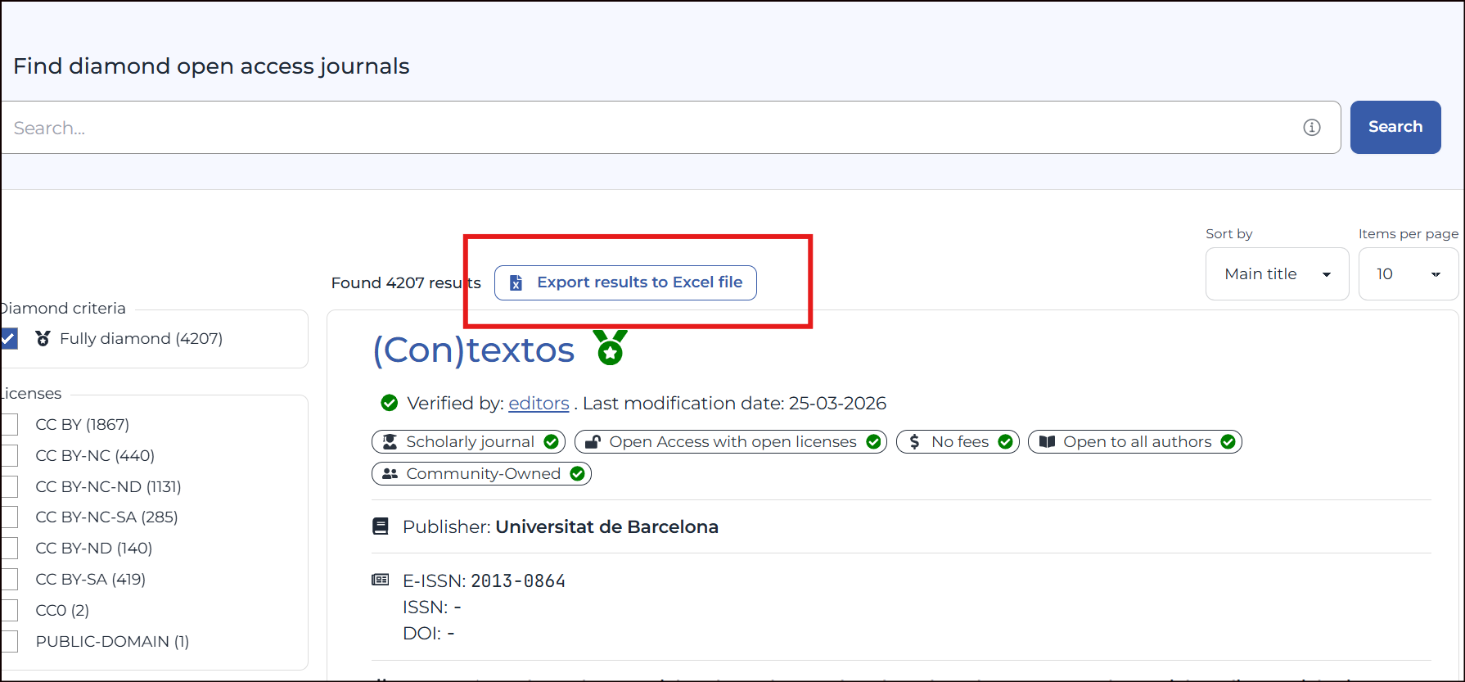Viewport: 1465px width, 682px height.
Task: Click the E-ISSN card icon
Action: [381, 580]
